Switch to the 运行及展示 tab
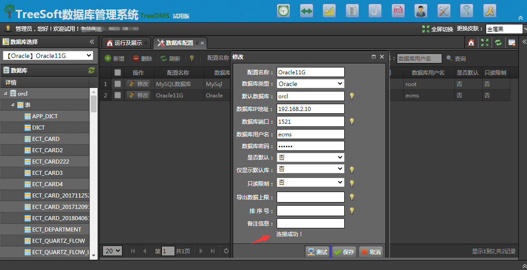Viewport: 527px width, 270px height. (127, 43)
